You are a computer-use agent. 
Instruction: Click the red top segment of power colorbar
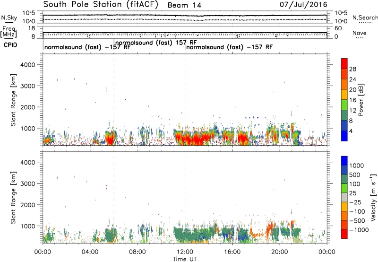(344, 63)
